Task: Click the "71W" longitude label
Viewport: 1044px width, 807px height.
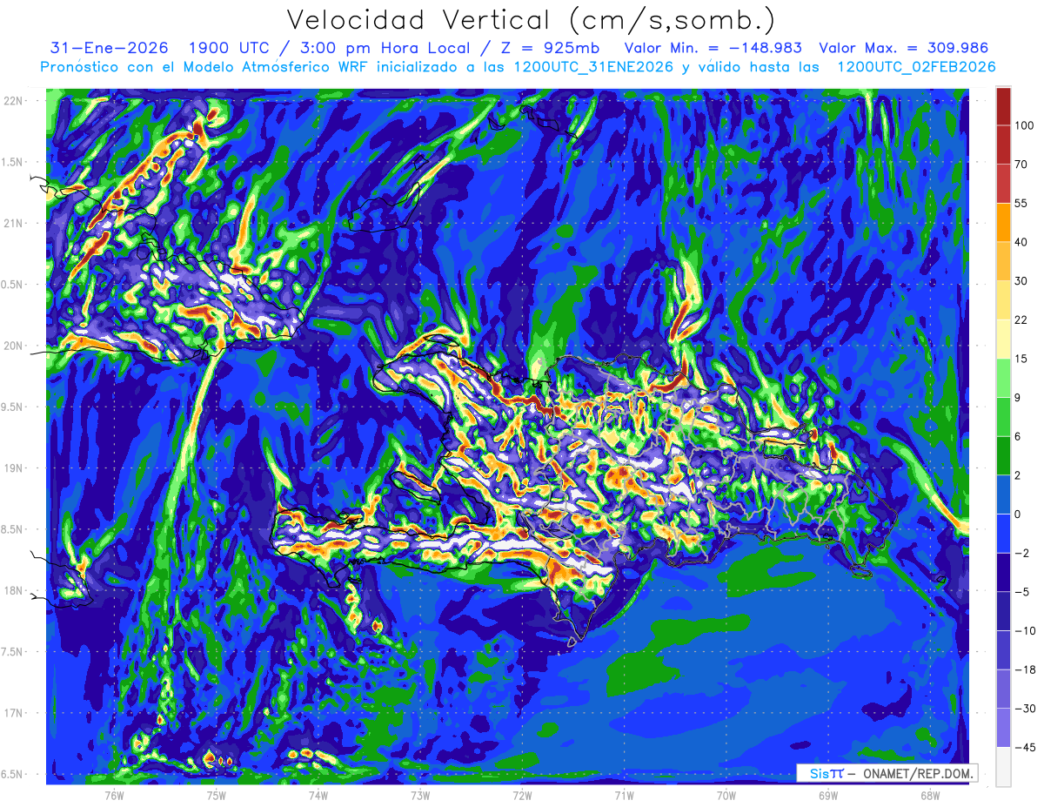Action: 624,795
